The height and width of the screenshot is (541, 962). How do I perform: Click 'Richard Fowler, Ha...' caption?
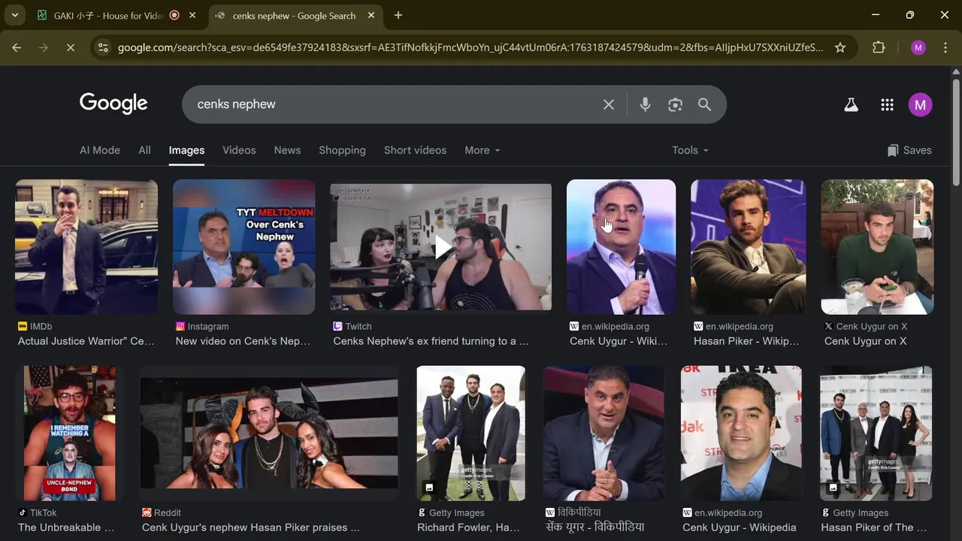pyautogui.click(x=469, y=527)
